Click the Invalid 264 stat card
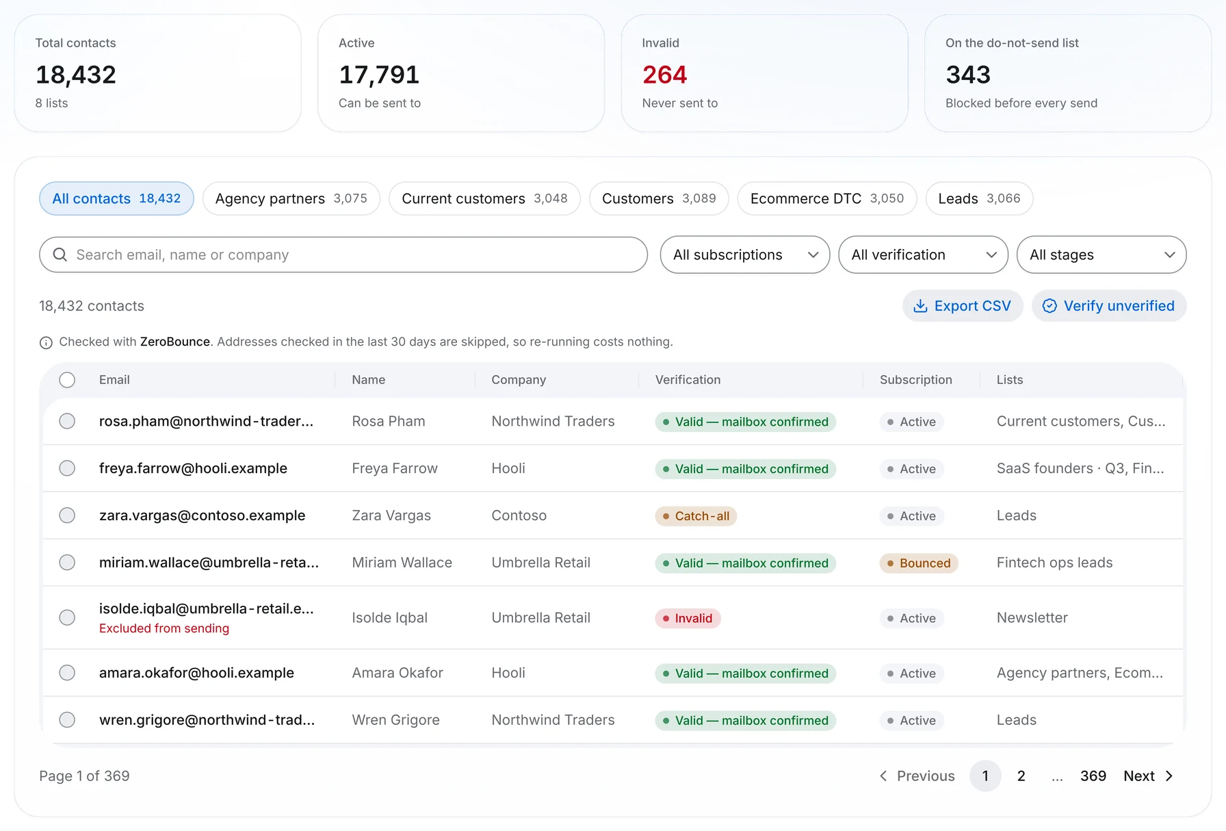 click(764, 73)
